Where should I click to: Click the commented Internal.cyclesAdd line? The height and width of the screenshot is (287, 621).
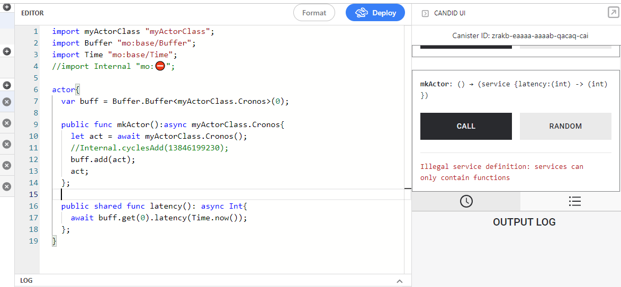(150, 148)
